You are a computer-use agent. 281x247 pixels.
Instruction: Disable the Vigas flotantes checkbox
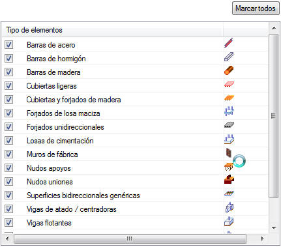pyautogui.click(x=8, y=223)
